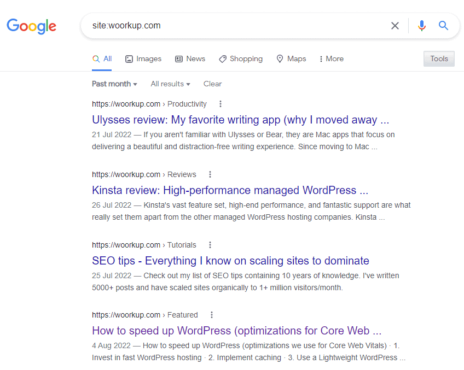Viewport: 464px width, 370px height.
Task: Open the Ulysses review result link
Action: coord(240,120)
